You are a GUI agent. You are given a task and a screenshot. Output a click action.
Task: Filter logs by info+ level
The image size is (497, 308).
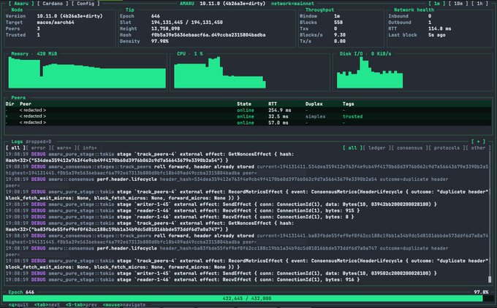[88, 148]
